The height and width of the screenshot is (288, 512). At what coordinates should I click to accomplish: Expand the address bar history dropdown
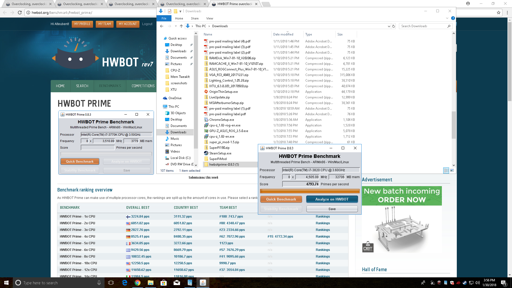[x=389, y=26]
